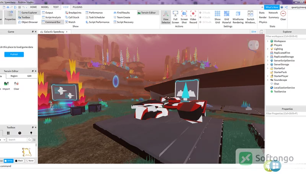Open the HOME ribbon tab

(x=33, y=7)
